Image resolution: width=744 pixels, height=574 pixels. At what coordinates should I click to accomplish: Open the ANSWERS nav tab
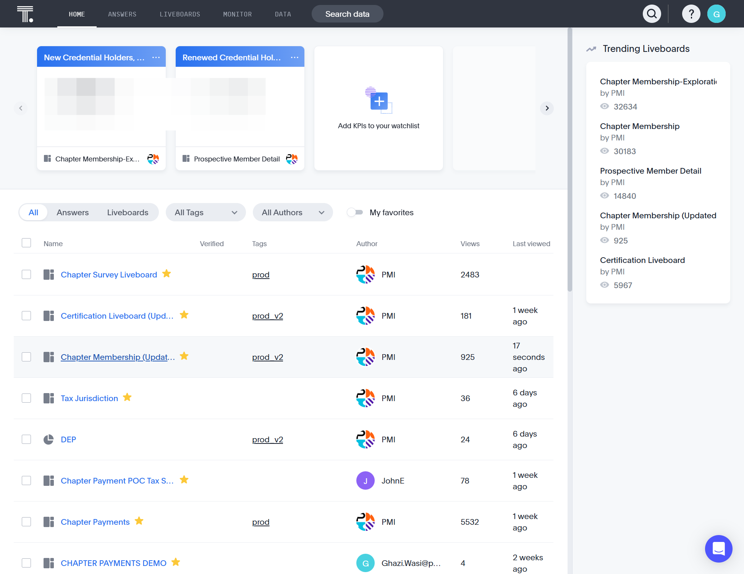click(x=122, y=14)
